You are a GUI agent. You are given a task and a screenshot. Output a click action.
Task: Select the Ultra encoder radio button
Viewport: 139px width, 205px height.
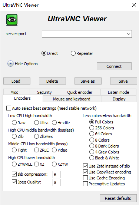[36, 123]
